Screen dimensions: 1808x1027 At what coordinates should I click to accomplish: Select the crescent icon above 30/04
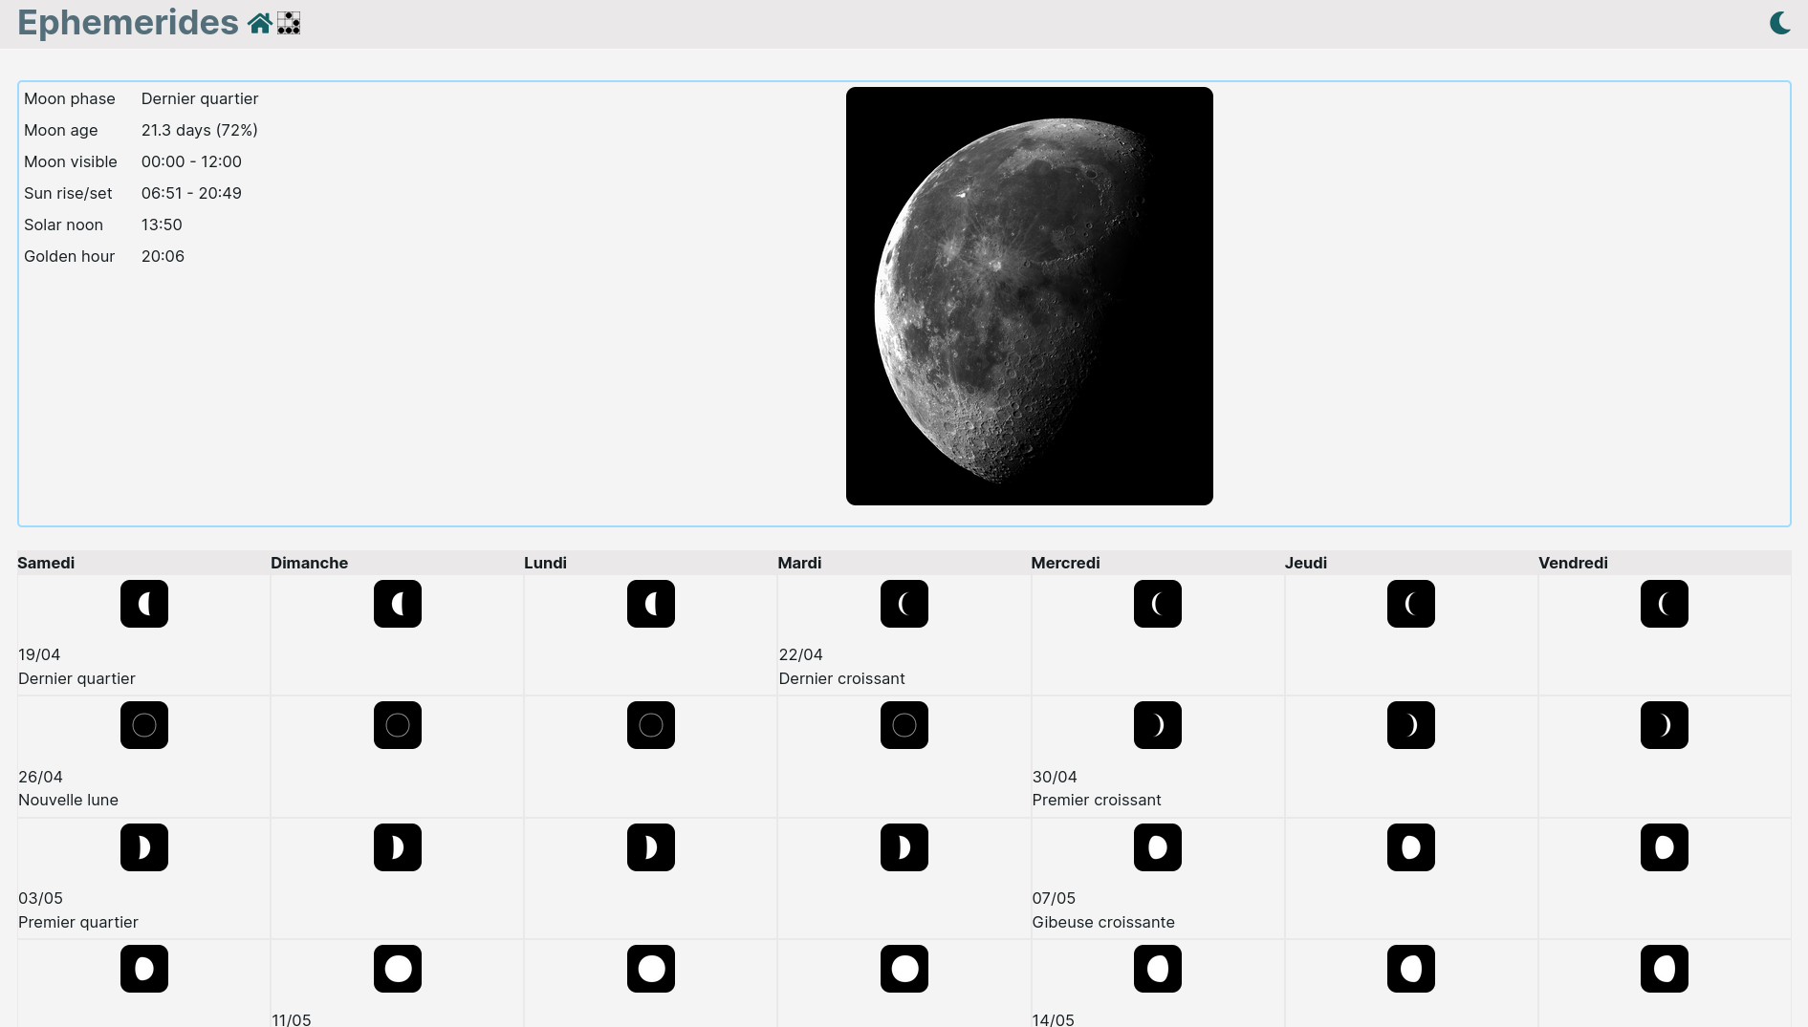(x=1158, y=725)
